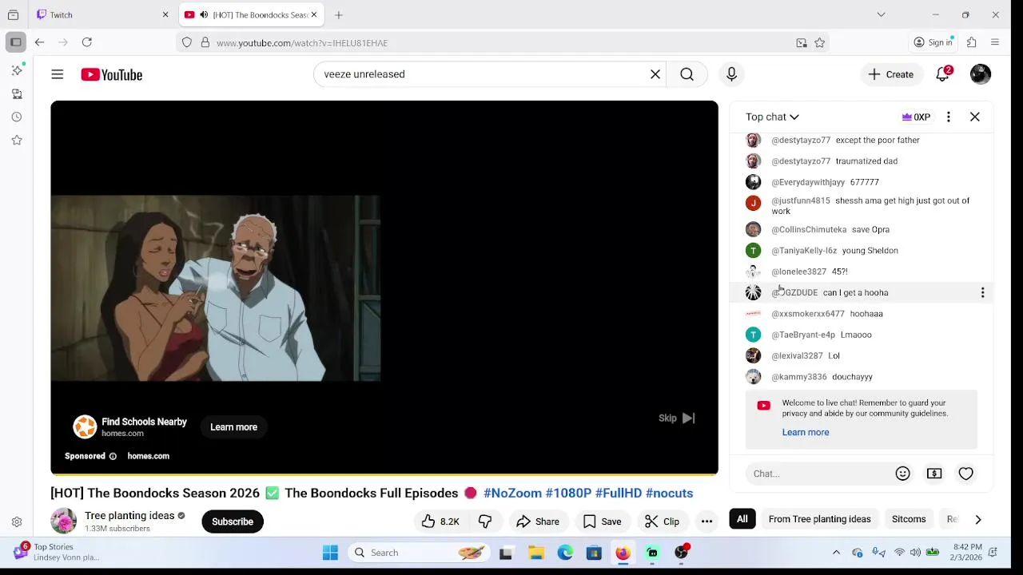Open @destytayzo77 traumatized dad chat message
Screen dimensions: 1023x575
[862, 161]
